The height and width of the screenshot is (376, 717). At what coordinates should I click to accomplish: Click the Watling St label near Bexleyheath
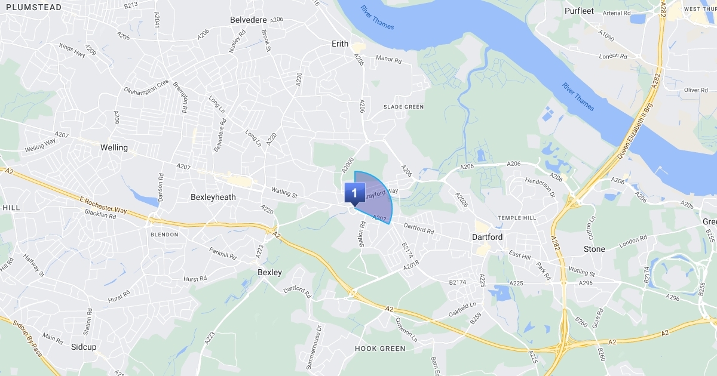point(284,193)
